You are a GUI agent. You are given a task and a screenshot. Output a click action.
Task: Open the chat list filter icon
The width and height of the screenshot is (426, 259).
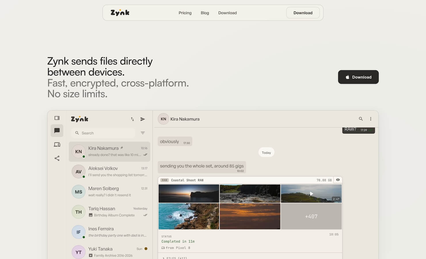pos(143,133)
